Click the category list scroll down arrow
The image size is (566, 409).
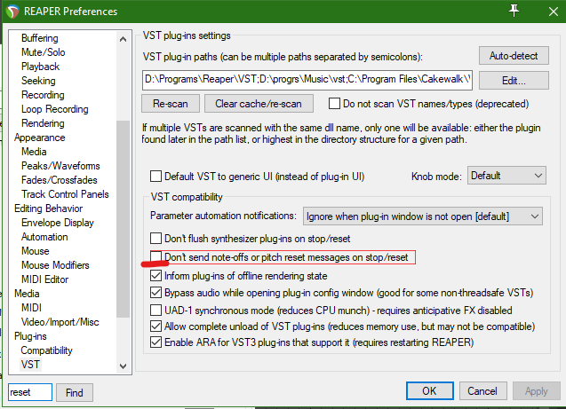124,366
